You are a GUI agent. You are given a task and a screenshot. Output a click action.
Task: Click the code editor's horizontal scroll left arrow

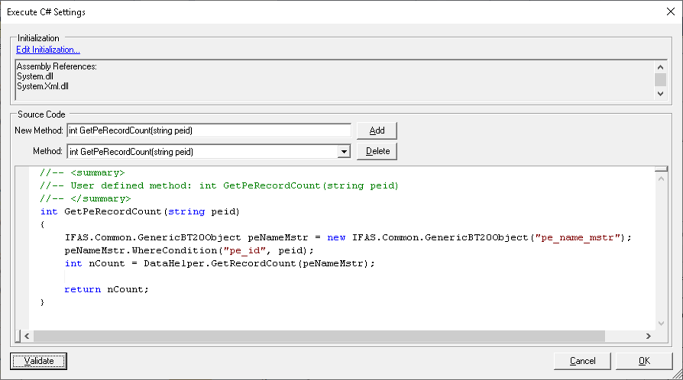pyautogui.click(x=27, y=336)
